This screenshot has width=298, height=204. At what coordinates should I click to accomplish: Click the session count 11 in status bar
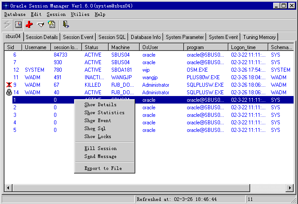tap(250, 199)
